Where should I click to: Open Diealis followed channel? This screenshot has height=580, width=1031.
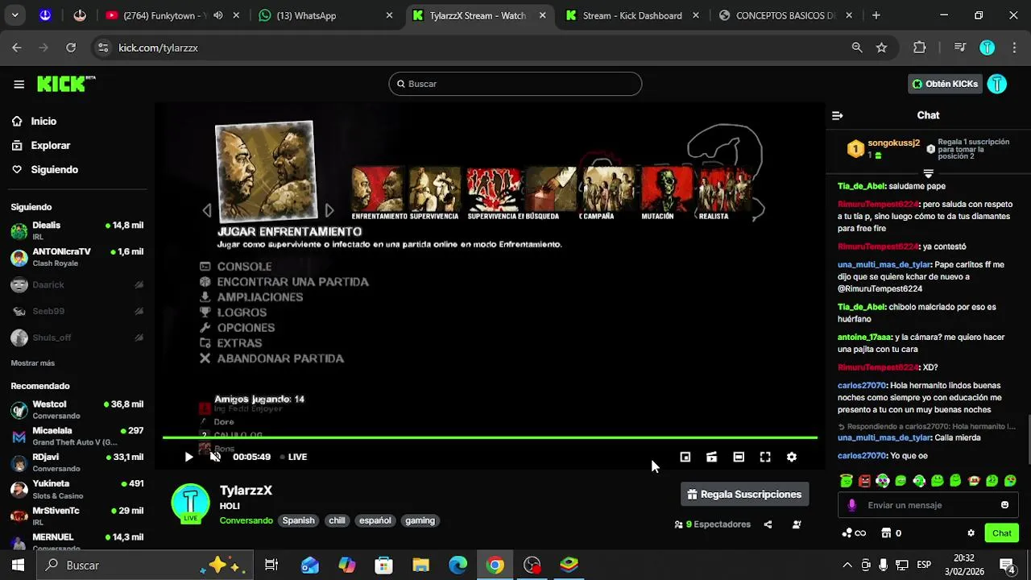[77, 231]
